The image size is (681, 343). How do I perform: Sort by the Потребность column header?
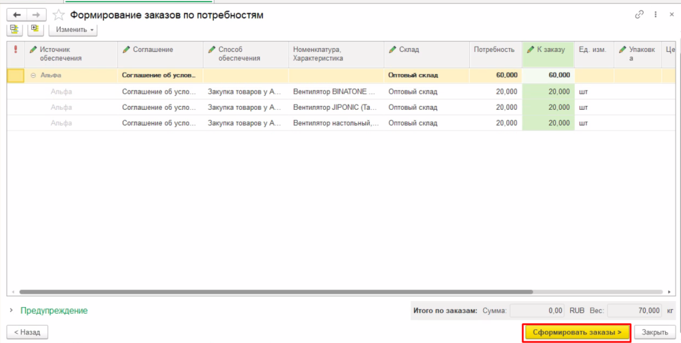coord(494,49)
